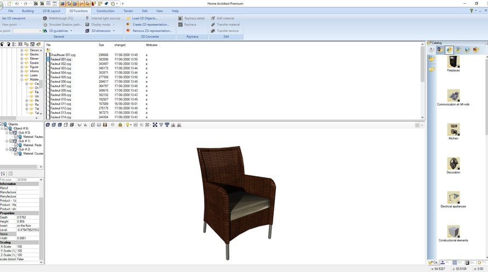Select Fauteuil 010.cyg in file list

point(61,100)
